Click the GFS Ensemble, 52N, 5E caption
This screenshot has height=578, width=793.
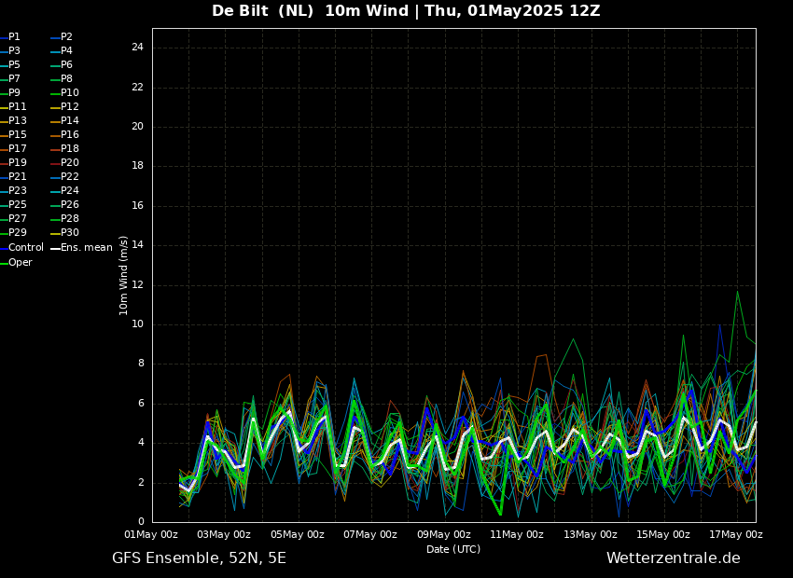199,558
